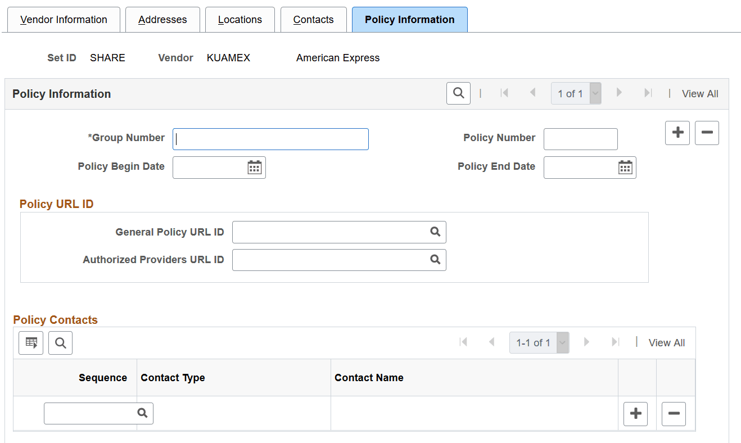
Task: Open the Authorized Providers URL ID lookup
Action: point(435,260)
